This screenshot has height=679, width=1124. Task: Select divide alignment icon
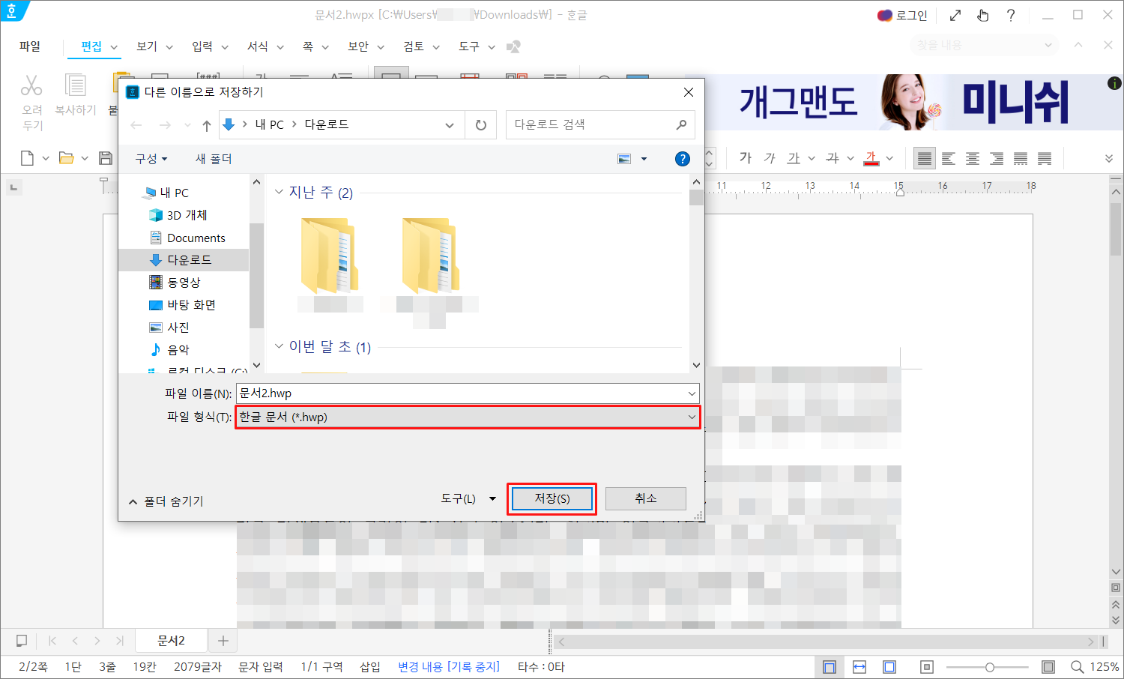[1045, 158]
